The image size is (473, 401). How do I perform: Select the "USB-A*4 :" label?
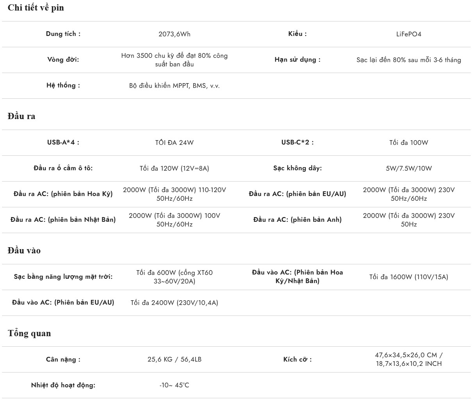pos(63,143)
